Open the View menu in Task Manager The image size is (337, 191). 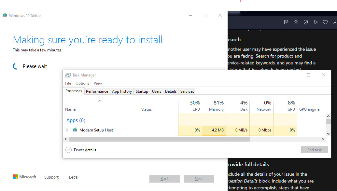[98, 83]
